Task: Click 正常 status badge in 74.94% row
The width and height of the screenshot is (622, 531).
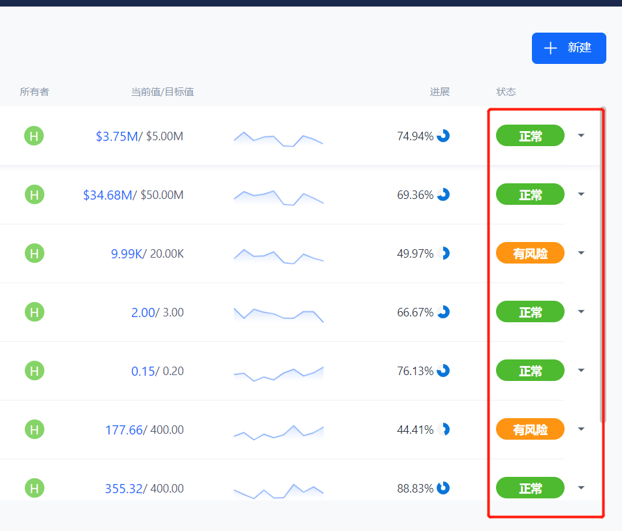Action: [530, 136]
